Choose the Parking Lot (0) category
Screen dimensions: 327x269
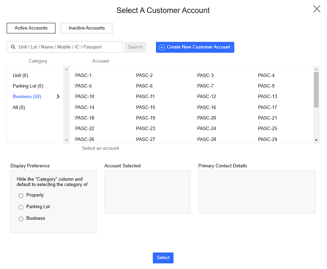28,86
